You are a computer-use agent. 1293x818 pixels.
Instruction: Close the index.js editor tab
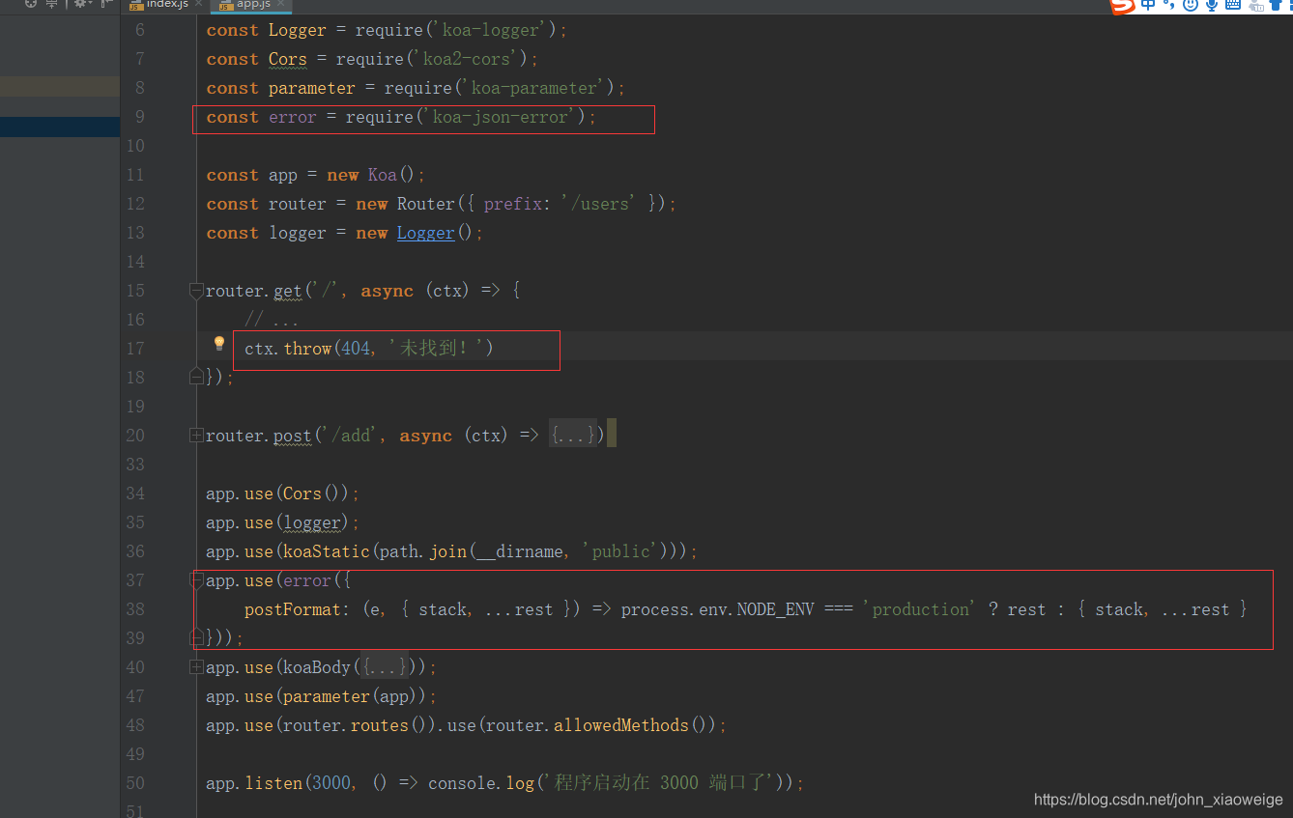(x=198, y=4)
